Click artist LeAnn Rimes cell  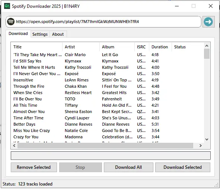[77, 80]
